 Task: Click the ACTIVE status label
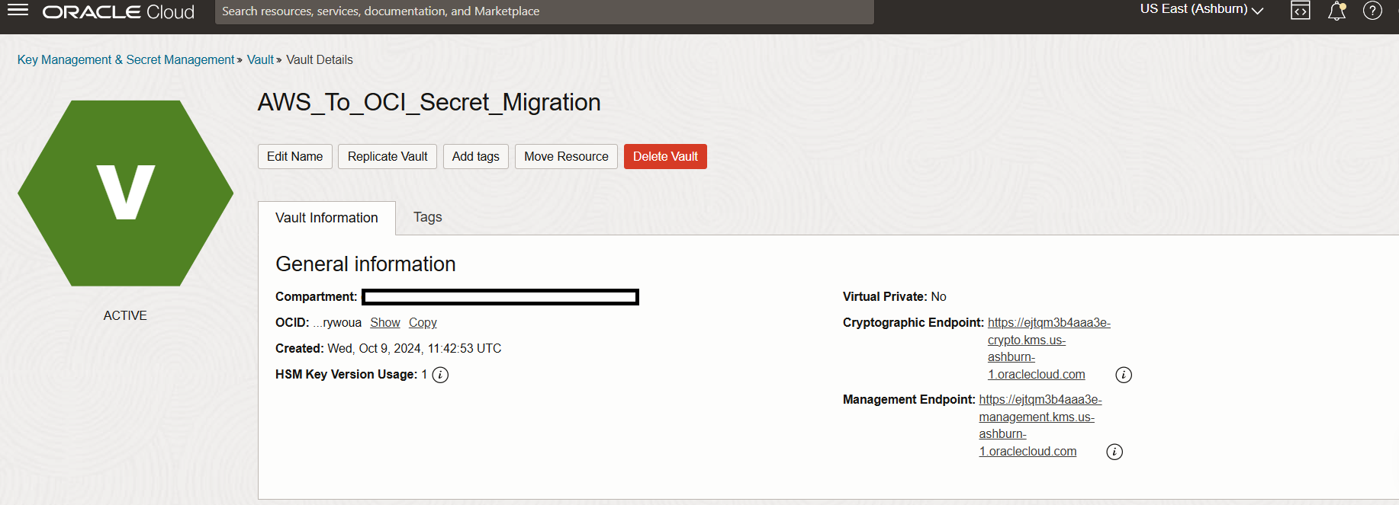[125, 315]
